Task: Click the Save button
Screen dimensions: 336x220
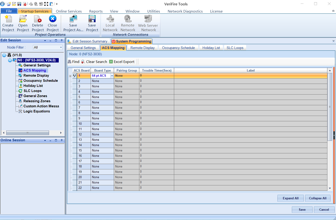Action: (302, 209)
